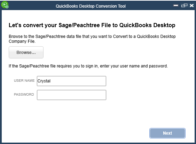Focus the USER NAME input field
This screenshot has height=144, width=196.
(71, 81)
